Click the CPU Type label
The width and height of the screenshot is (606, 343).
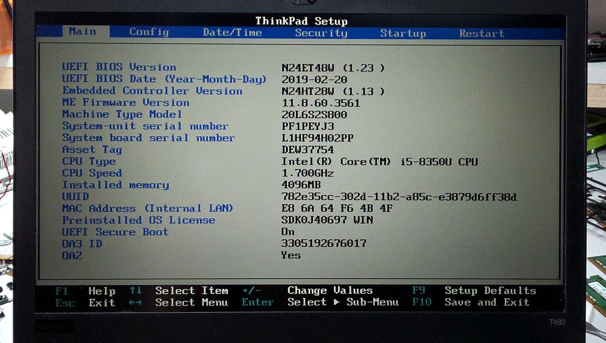(x=89, y=161)
